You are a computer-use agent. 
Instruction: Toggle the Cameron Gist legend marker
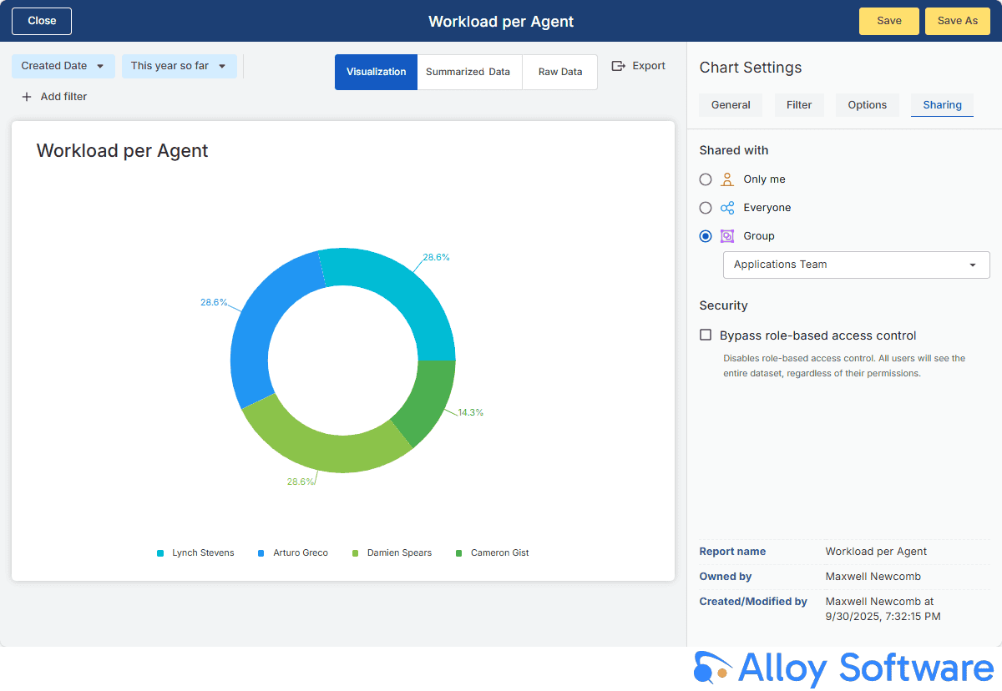pos(459,553)
